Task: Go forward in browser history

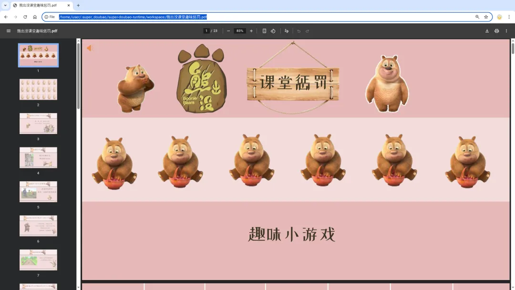Action: 15,17
